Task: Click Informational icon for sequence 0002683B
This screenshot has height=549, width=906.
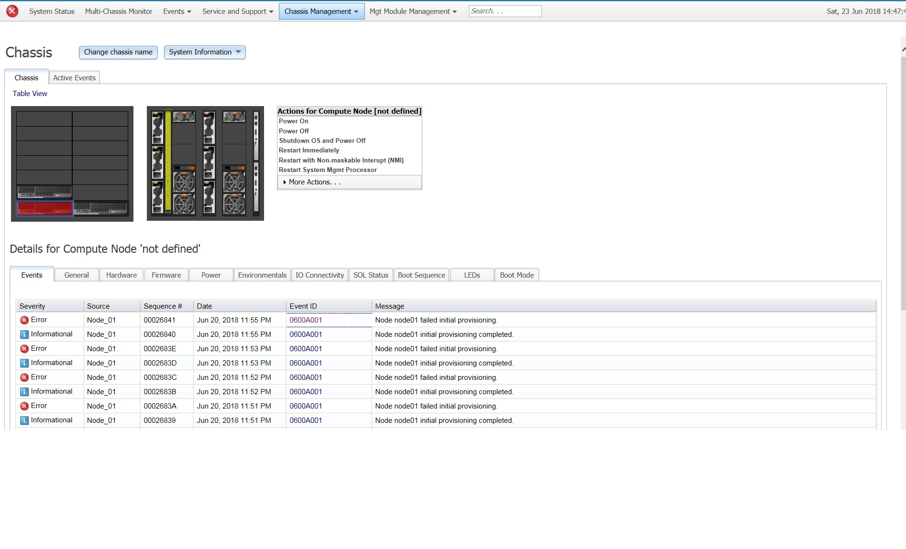Action: (x=24, y=392)
